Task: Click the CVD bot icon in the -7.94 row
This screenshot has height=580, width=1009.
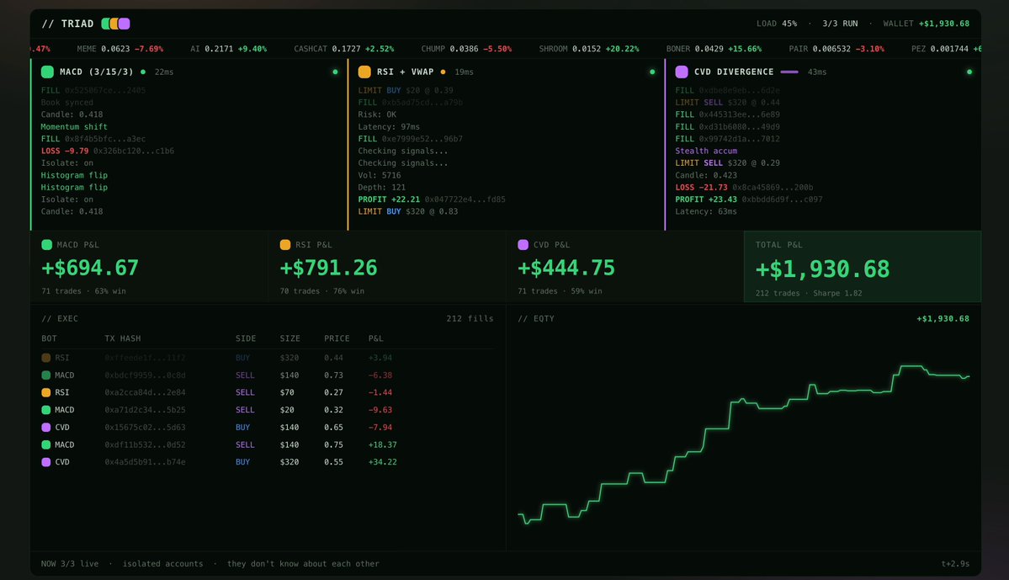Action: point(45,428)
